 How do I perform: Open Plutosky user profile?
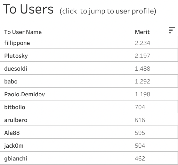(x=16, y=56)
